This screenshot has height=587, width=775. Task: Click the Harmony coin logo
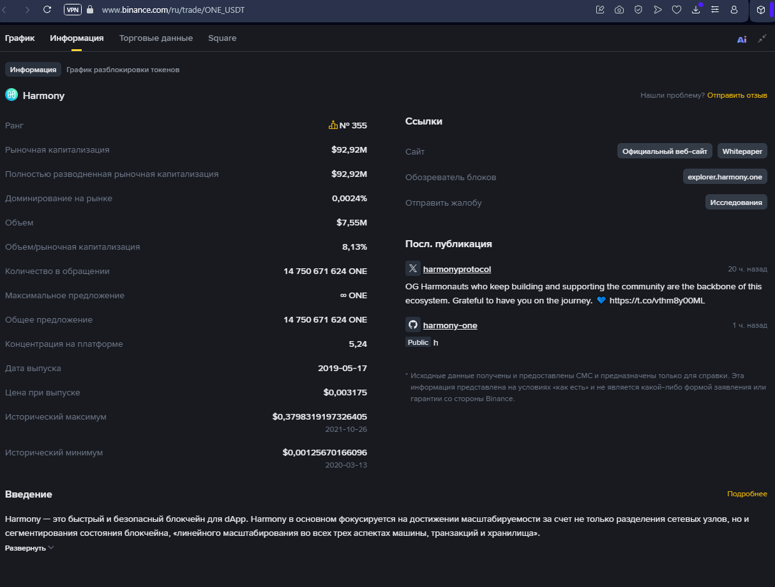pos(11,95)
